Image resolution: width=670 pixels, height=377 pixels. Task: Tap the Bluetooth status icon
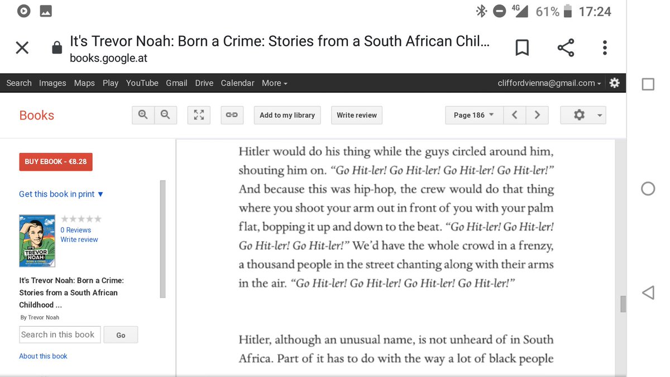pyautogui.click(x=481, y=11)
